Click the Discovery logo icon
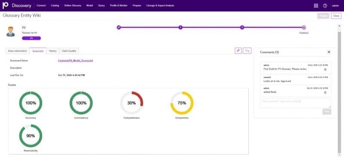Viewport: 344px width, 157px height. (6, 6)
